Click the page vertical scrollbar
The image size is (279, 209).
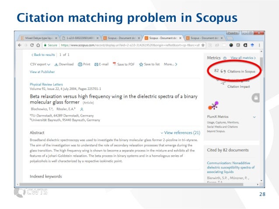(262, 64)
